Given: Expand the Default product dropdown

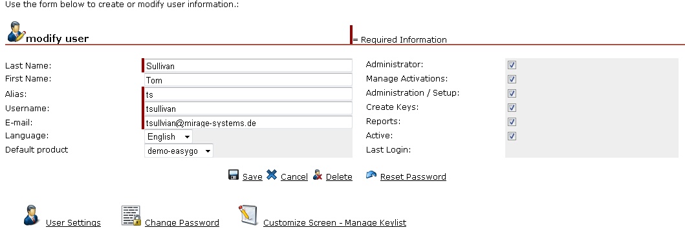Looking at the screenshot, I should 179,151.
